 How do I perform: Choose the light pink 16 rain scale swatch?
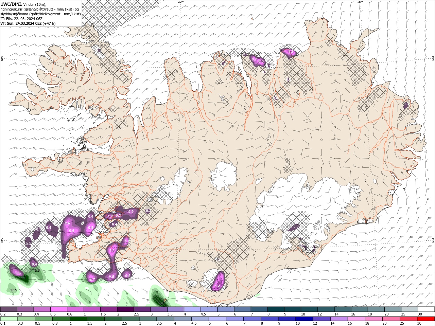coord(356,319)
